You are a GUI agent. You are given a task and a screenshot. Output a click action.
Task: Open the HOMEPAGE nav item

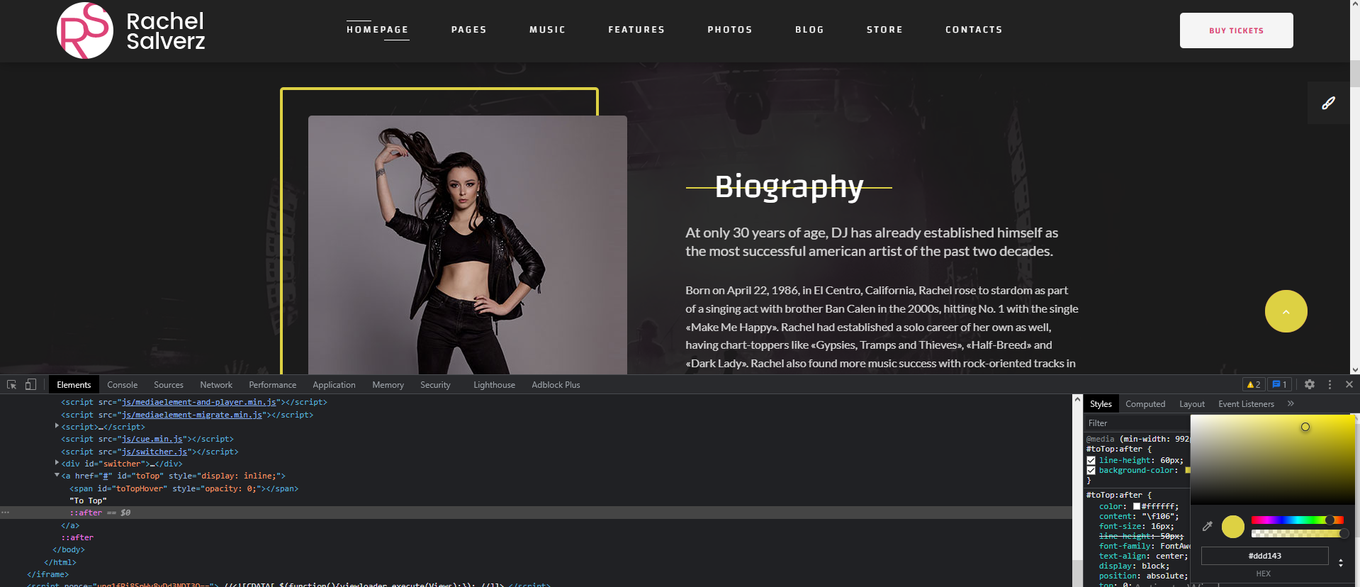tap(377, 30)
